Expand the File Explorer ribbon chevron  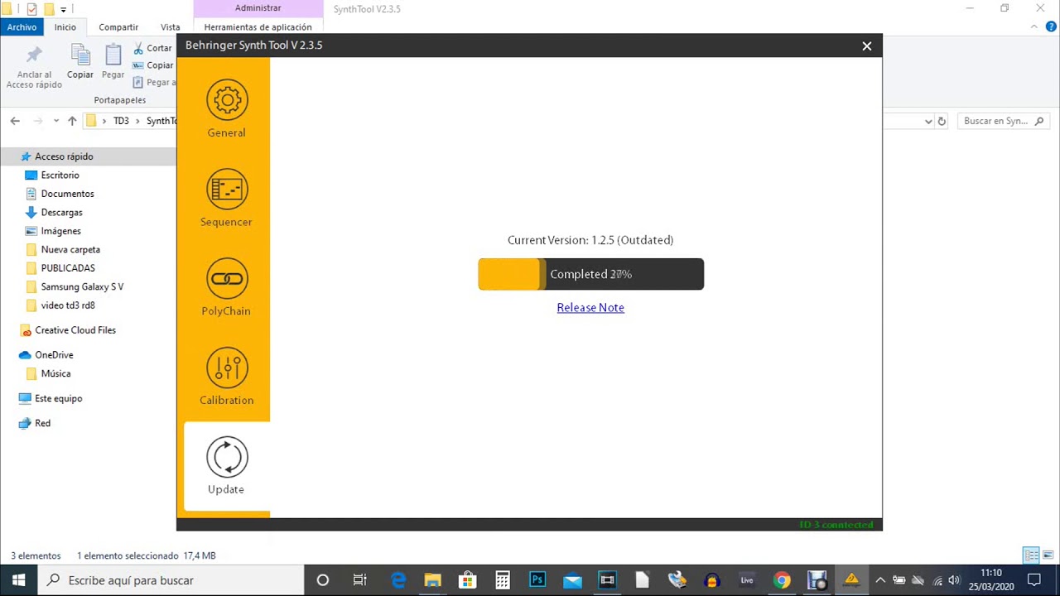(x=1034, y=26)
